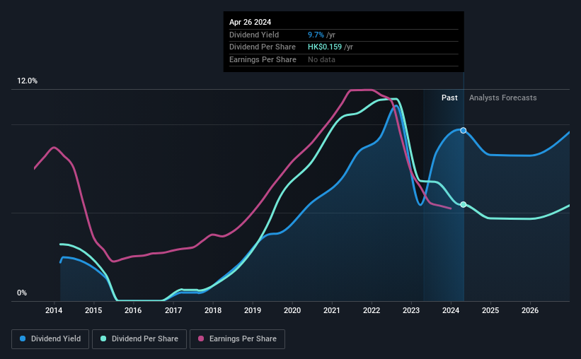This screenshot has width=581, height=359.
Task: Click the 2025 x-axis label
Action: click(490, 310)
